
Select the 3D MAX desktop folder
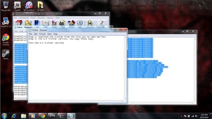[40, 6]
